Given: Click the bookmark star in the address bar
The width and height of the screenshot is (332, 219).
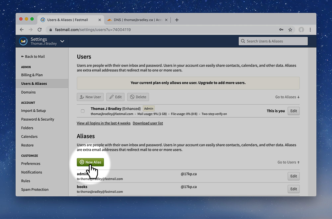Looking at the screenshot, I should point(290,30).
